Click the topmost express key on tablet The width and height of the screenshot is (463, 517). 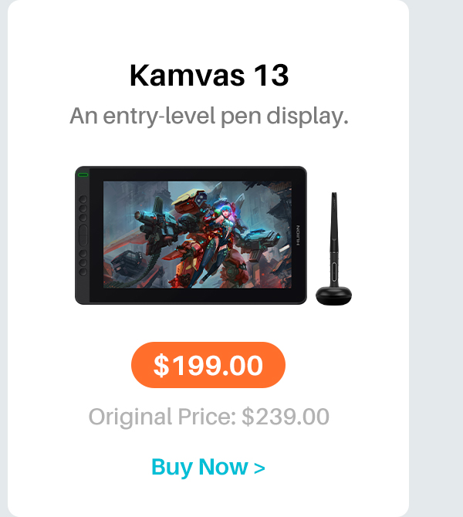click(83, 199)
